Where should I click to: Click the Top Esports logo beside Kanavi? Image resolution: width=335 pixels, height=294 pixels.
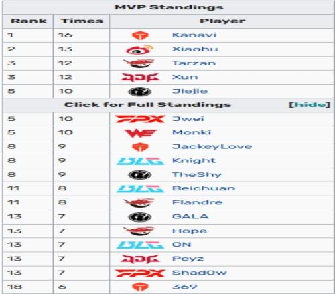point(140,35)
